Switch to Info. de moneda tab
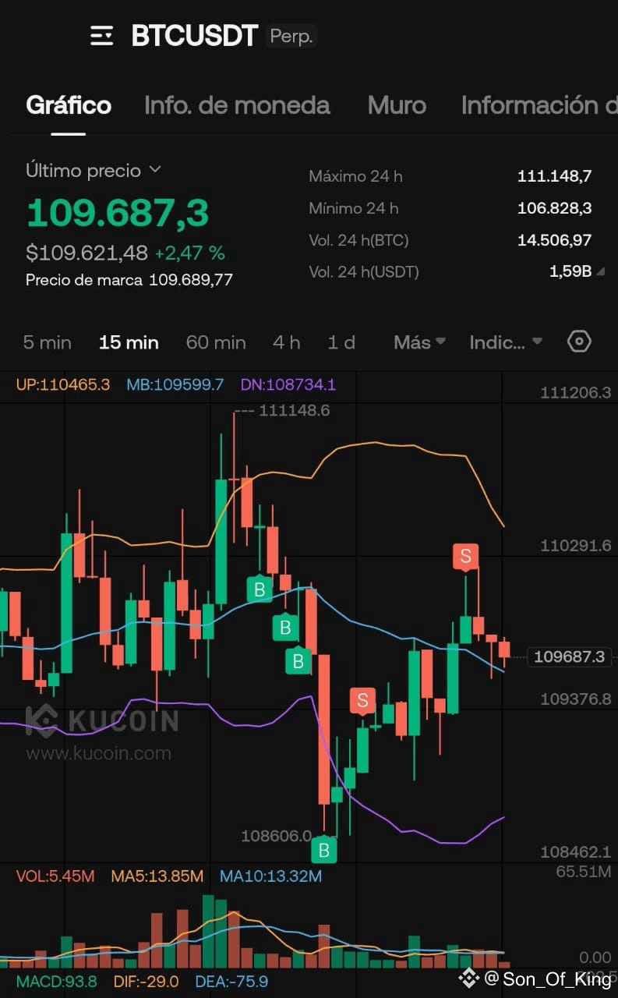 [x=237, y=105]
